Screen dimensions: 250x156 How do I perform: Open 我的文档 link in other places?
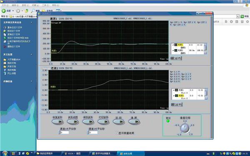(12, 63)
